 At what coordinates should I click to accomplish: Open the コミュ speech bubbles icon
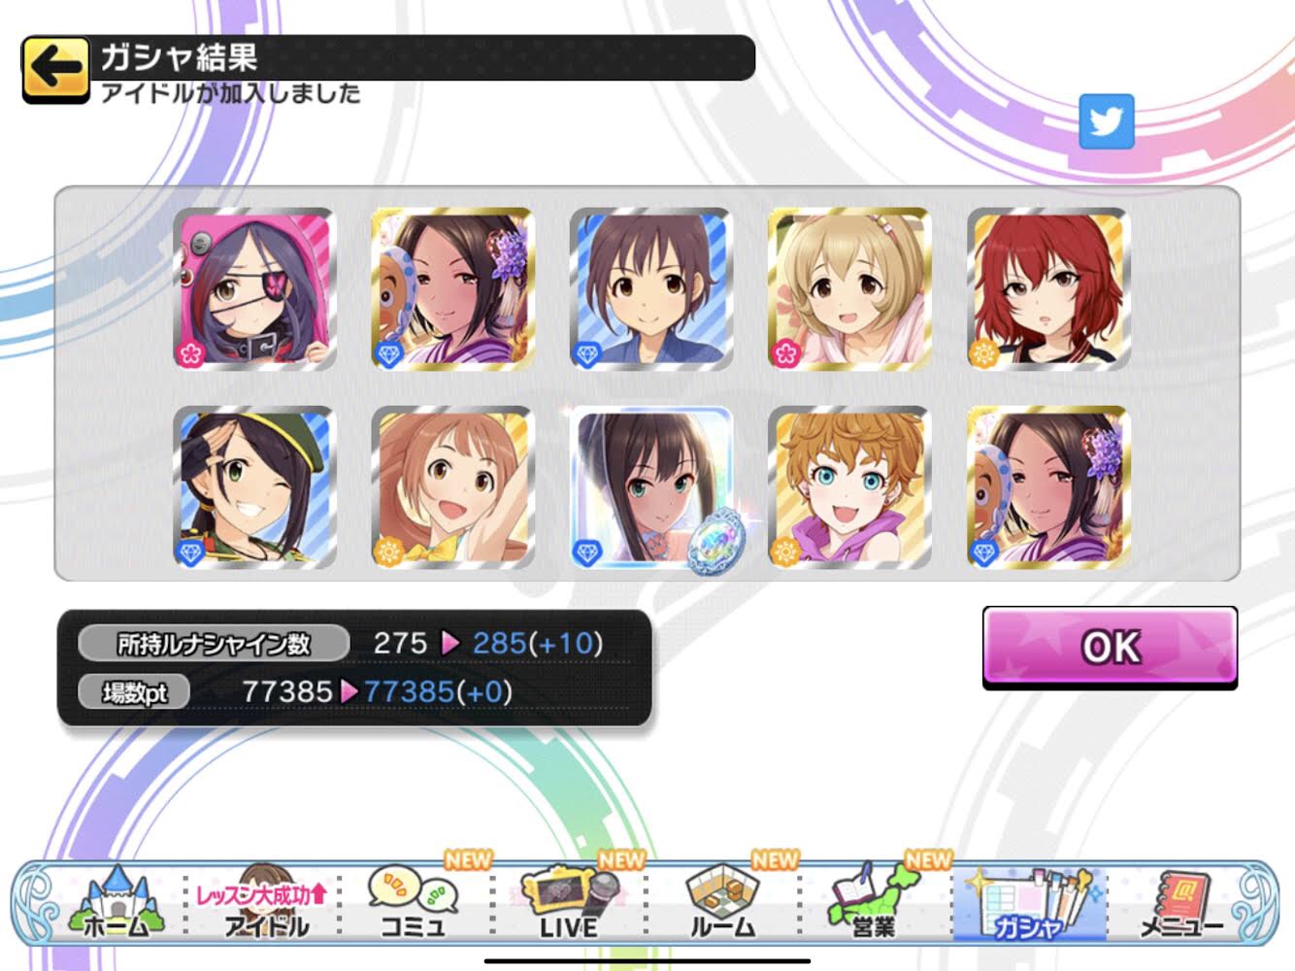413,902
